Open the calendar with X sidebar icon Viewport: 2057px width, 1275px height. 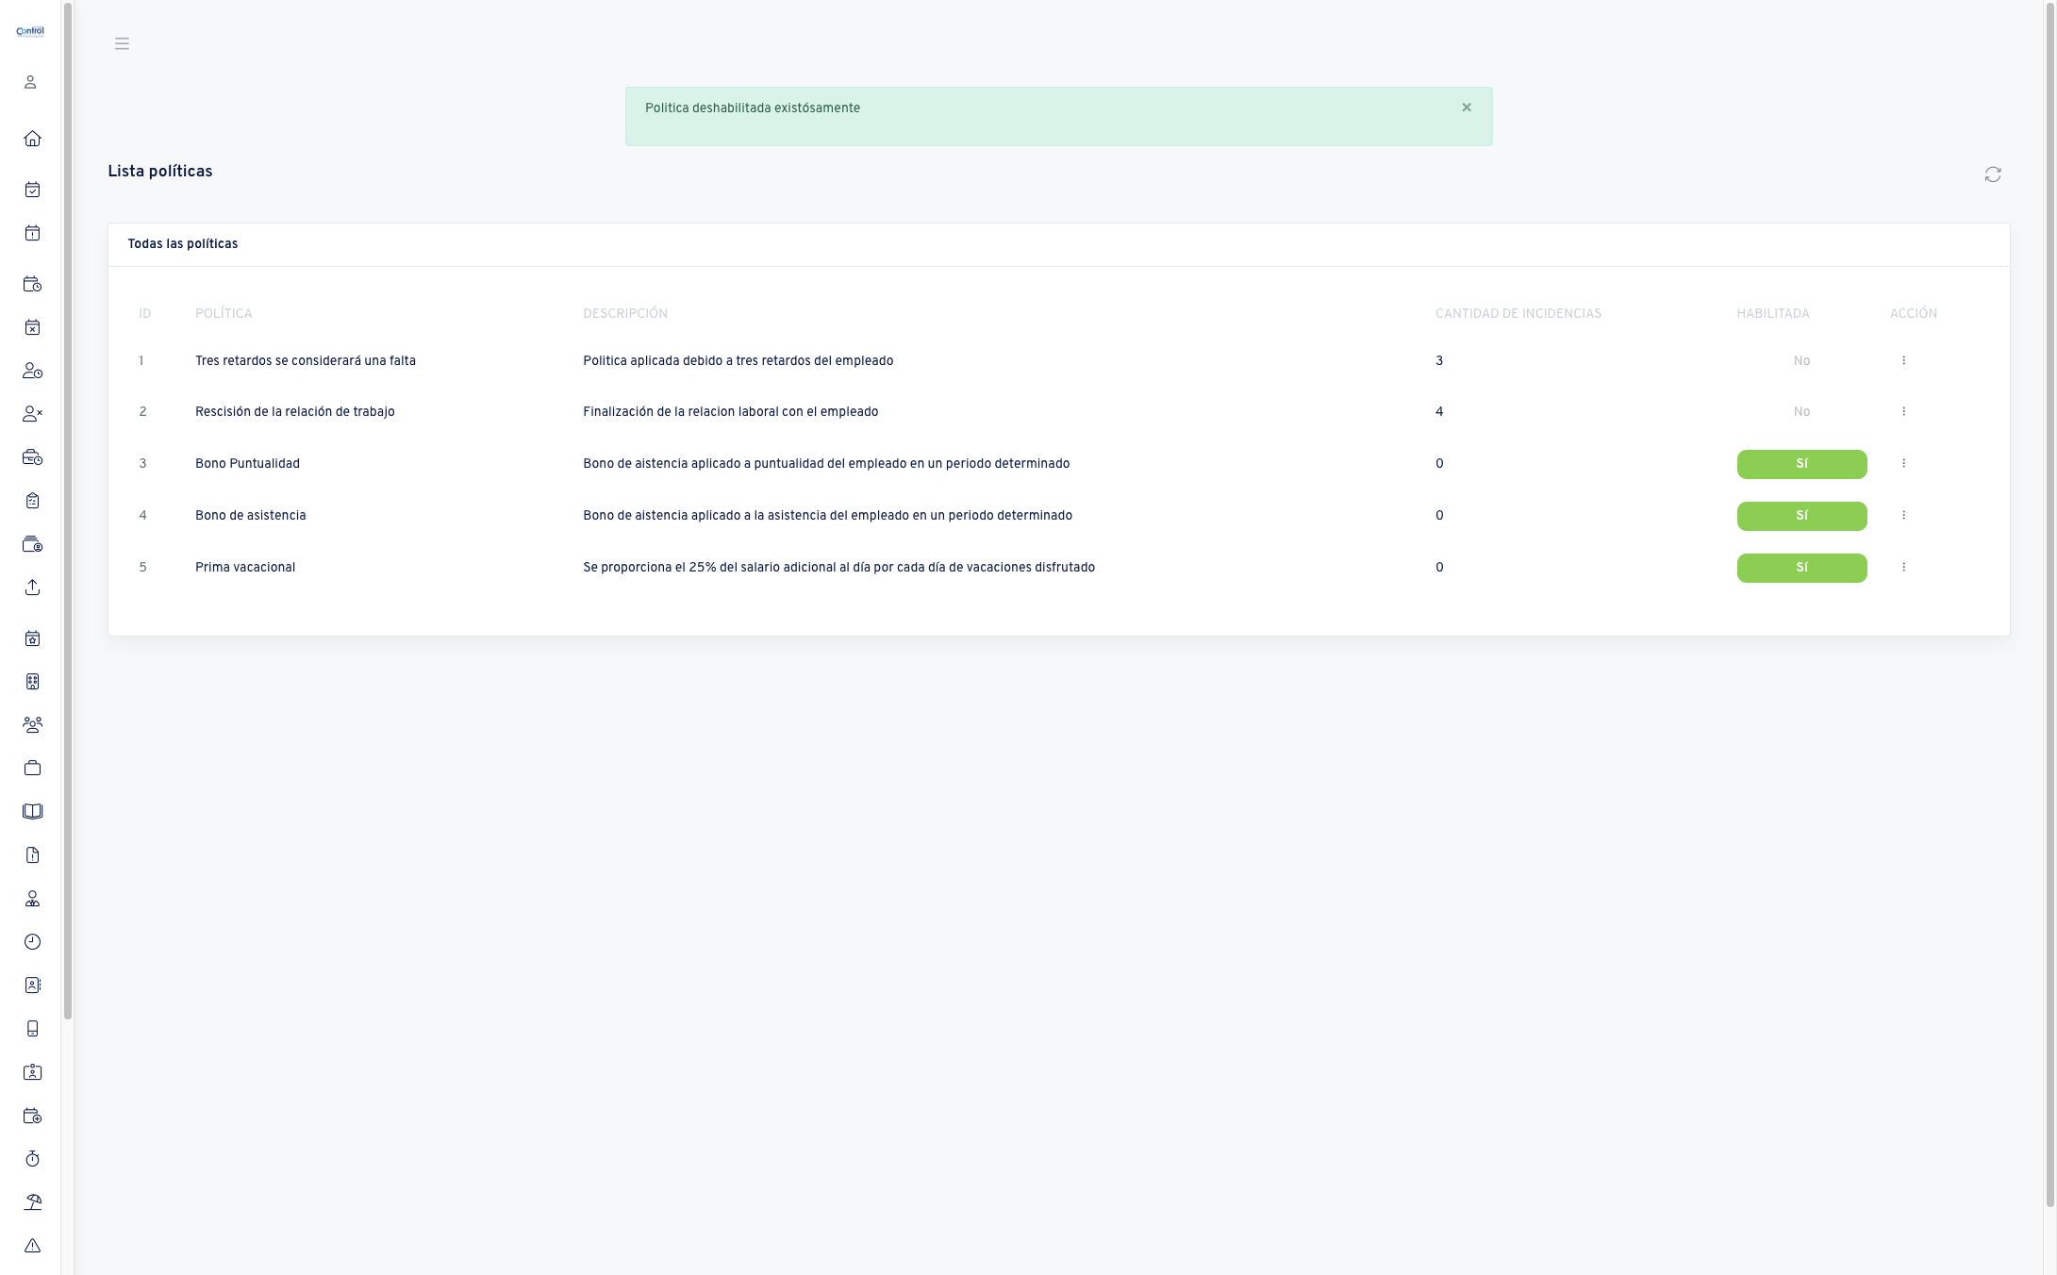(x=32, y=327)
